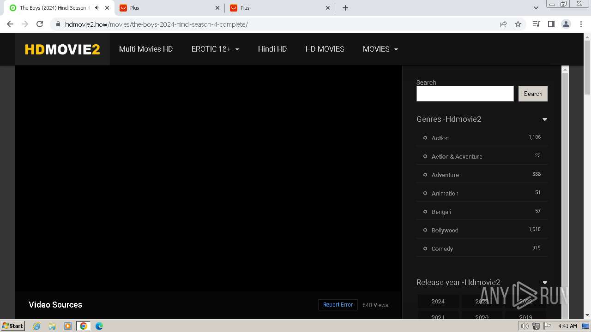Click the network icon in system tray
The image size is (591, 332).
point(536,326)
